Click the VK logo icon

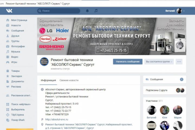click(9, 11)
